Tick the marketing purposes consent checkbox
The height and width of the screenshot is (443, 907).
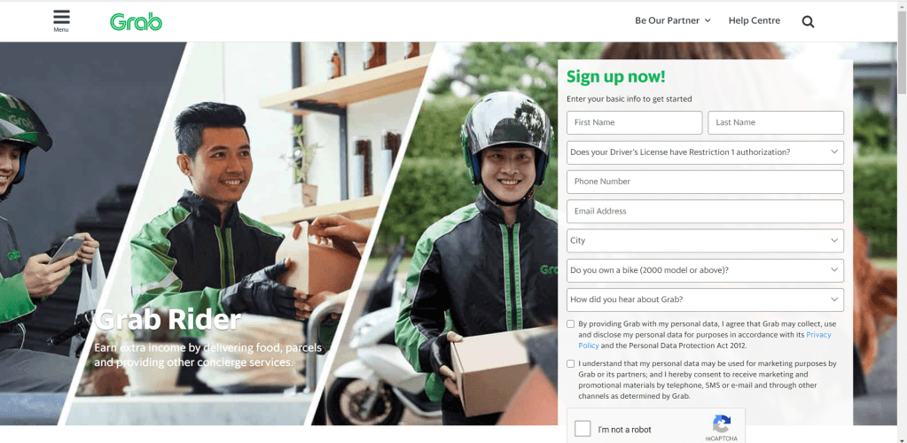click(571, 364)
